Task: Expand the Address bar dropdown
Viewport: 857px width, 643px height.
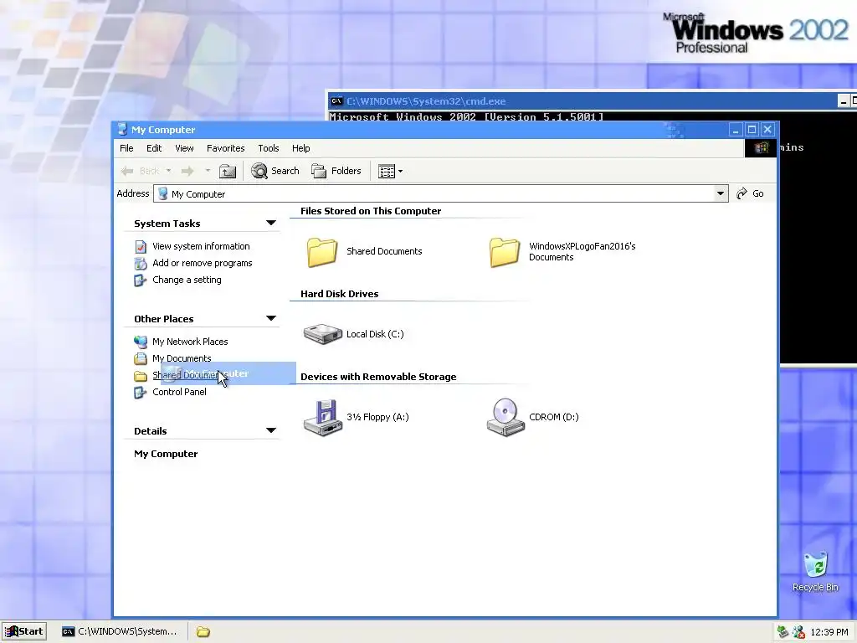Action: [x=721, y=193]
